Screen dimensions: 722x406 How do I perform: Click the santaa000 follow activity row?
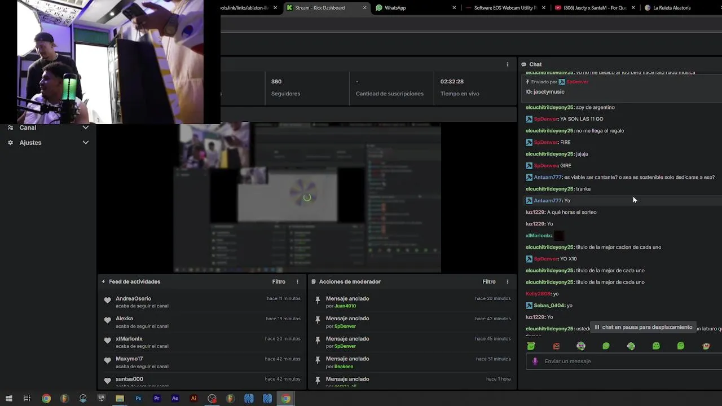click(202, 382)
